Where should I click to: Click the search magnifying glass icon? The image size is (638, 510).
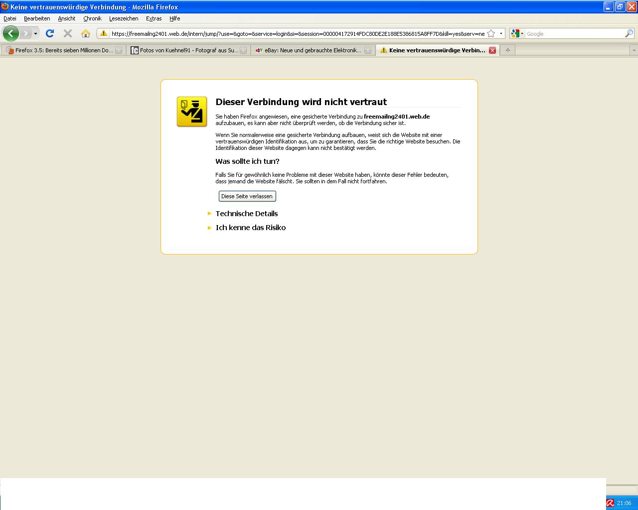(x=629, y=33)
